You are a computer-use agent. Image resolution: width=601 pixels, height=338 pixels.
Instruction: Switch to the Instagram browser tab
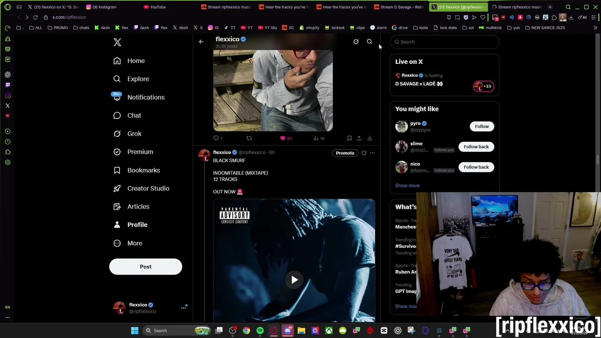click(x=104, y=7)
